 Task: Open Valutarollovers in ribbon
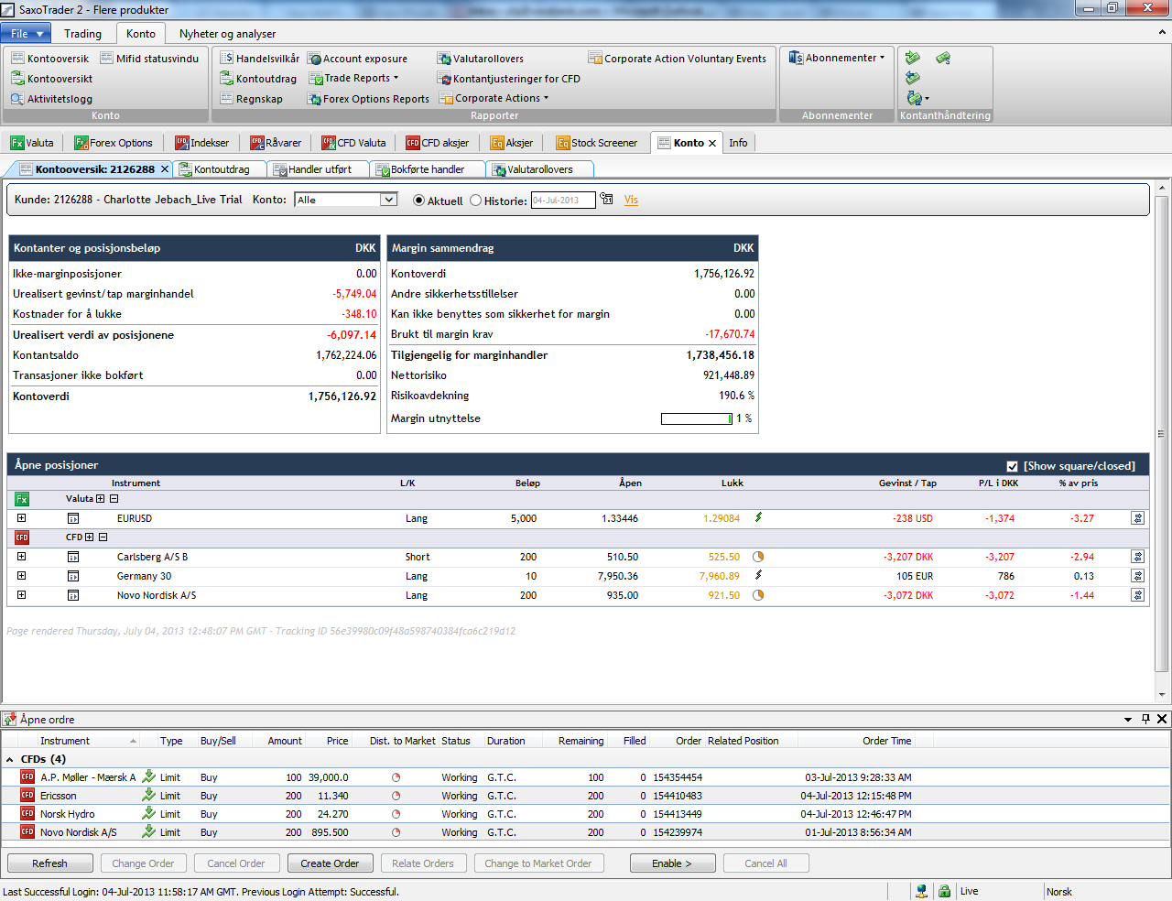(481, 59)
